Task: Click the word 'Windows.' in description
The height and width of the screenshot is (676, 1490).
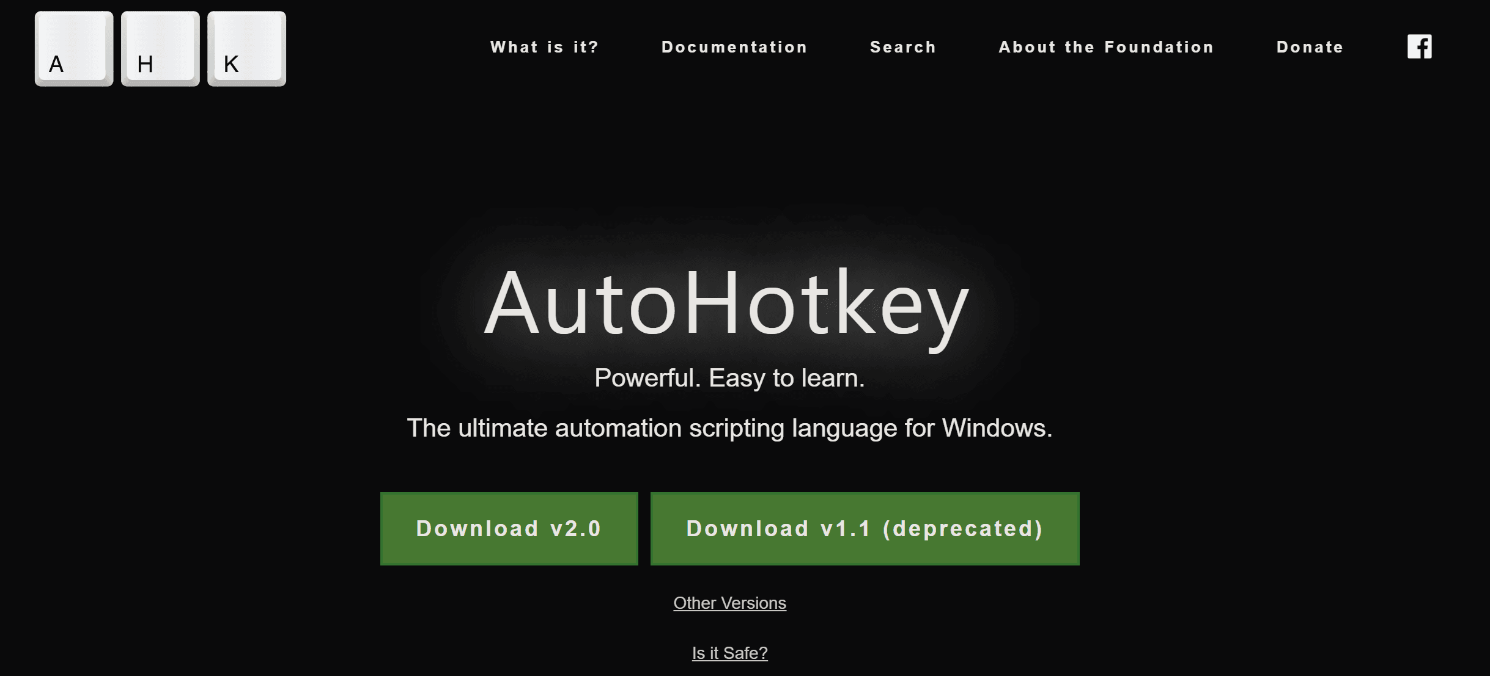Action: (997, 428)
